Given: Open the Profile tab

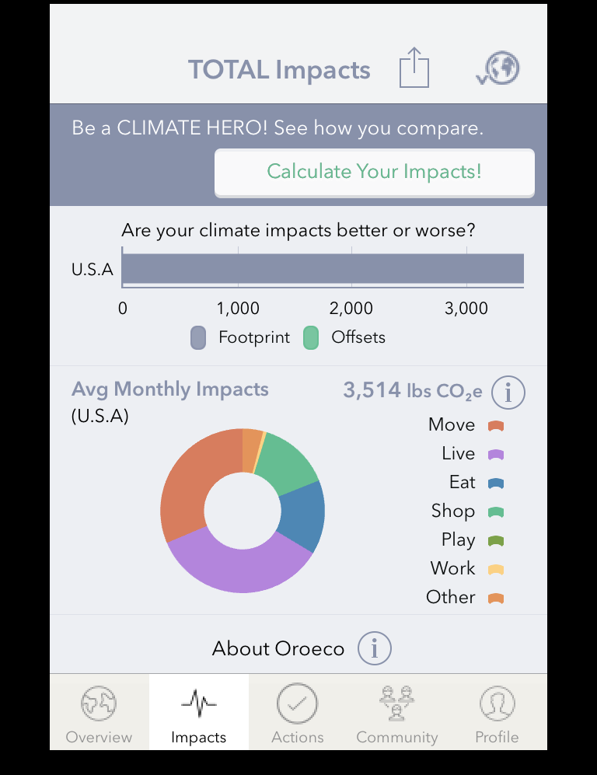Looking at the screenshot, I should coord(497,713).
